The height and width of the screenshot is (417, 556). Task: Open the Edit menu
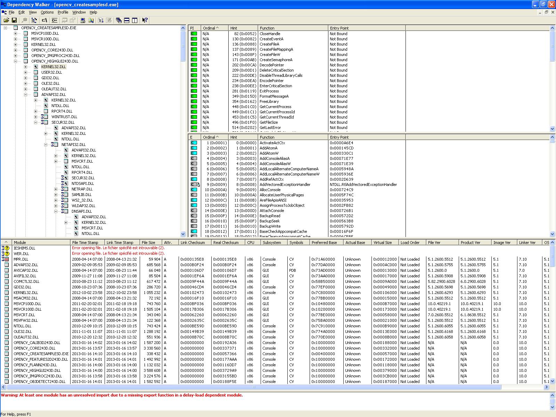[22, 12]
